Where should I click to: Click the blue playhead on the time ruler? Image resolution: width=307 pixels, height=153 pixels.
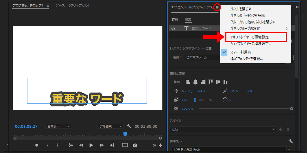tap(125, 134)
